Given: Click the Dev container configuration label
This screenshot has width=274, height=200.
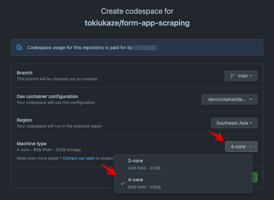Looking at the screenshot, I should click(x=47, y=96).
